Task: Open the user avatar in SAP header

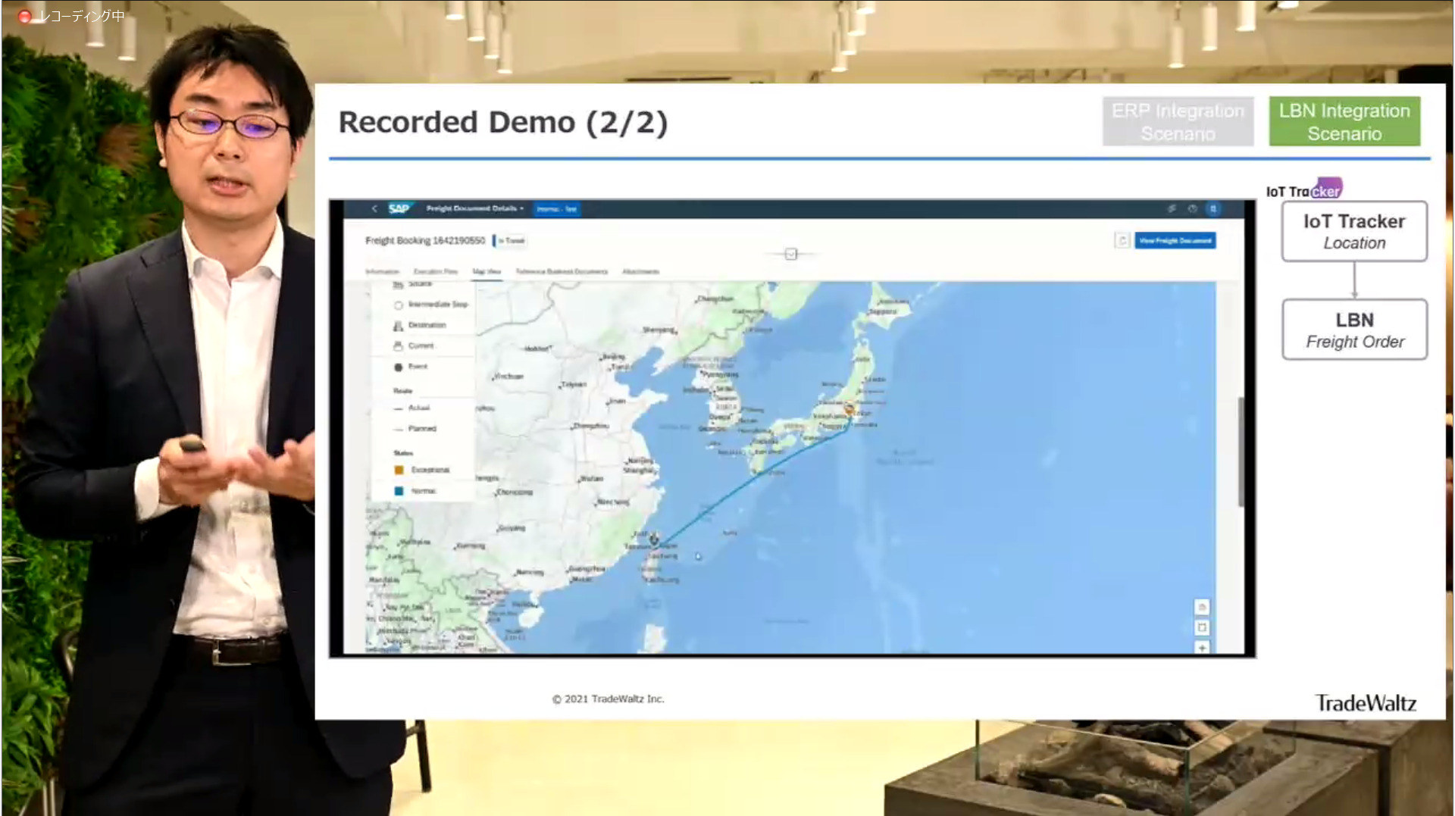Action: point(1213,208)
